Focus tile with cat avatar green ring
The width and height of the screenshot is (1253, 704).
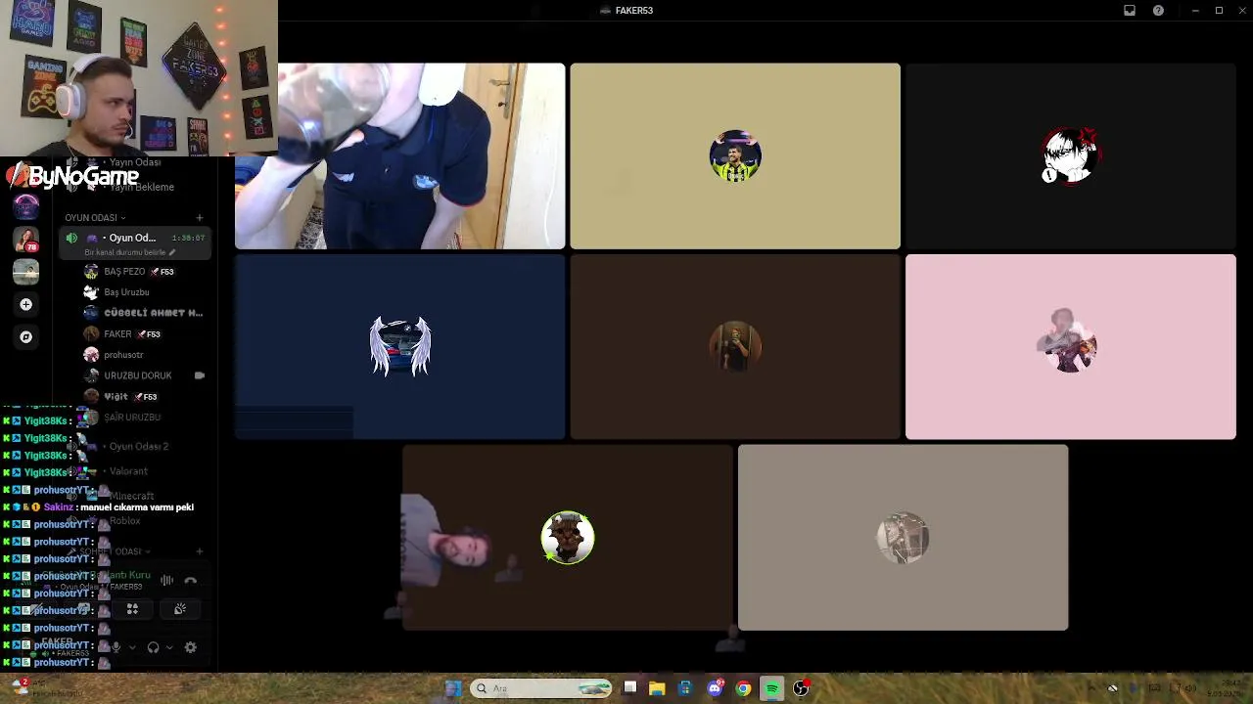click(568, 538)
